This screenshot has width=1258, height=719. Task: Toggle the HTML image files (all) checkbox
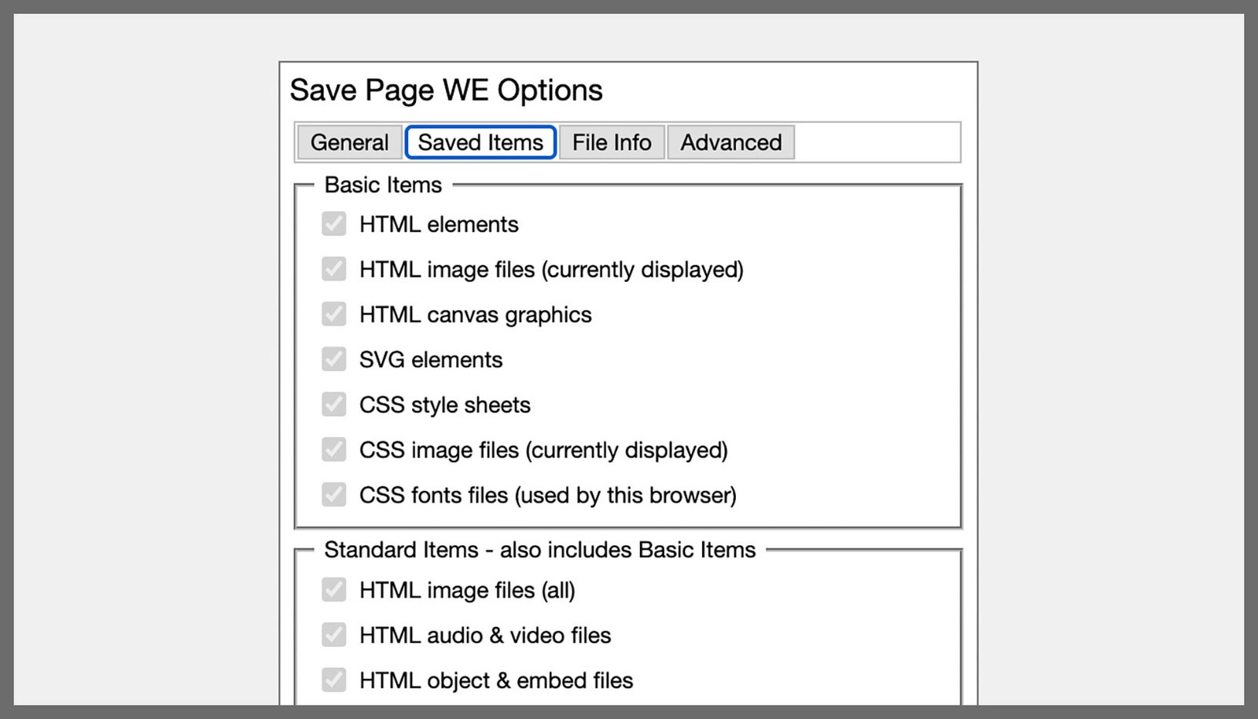(x=334, y=589)
